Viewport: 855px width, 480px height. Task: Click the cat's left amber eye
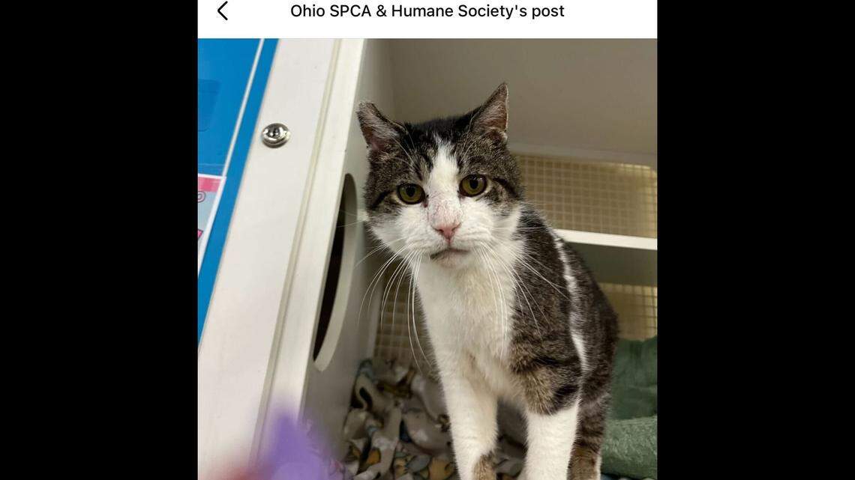(410, 193)
